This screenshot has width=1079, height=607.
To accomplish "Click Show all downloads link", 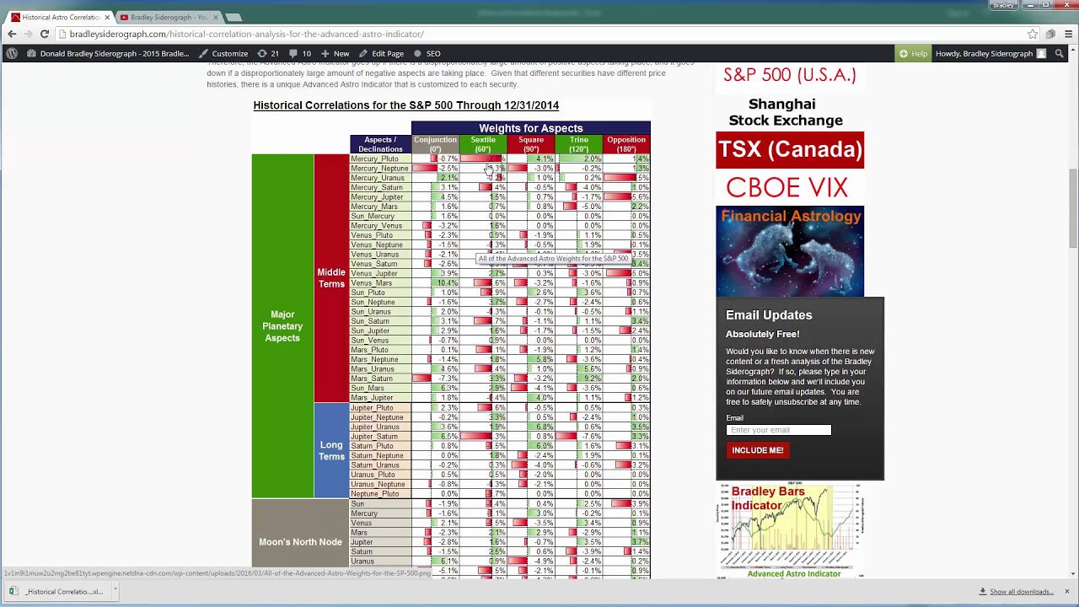I will [x=1022, y=592].
